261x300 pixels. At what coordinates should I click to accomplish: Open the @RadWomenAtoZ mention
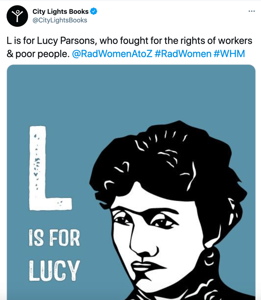click(x=112, y=54)
